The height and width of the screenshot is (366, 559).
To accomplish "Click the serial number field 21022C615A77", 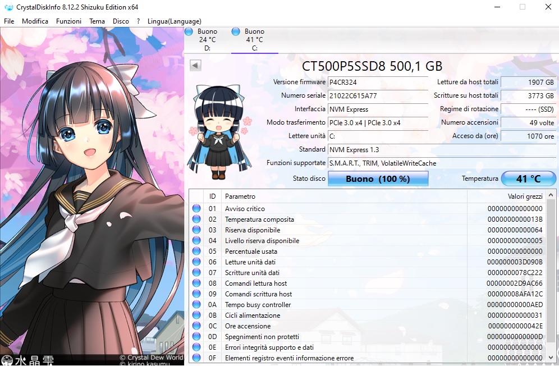I will pos(378,95).
